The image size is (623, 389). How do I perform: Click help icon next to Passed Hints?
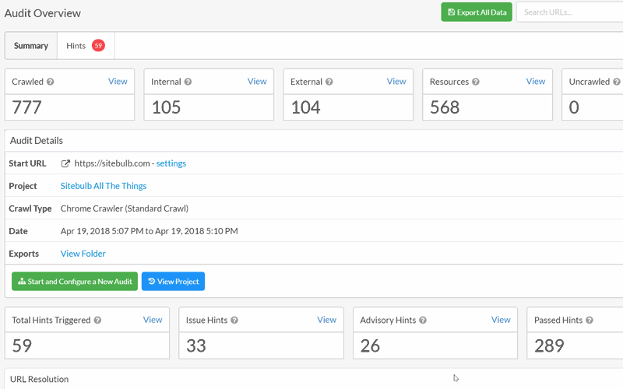(x=590, y=320)
